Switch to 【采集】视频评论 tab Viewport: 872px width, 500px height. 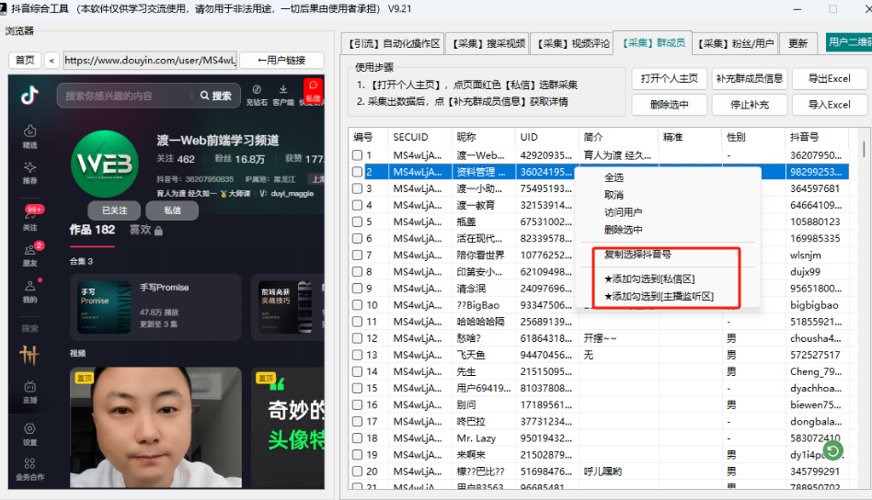tap(573, 43)
